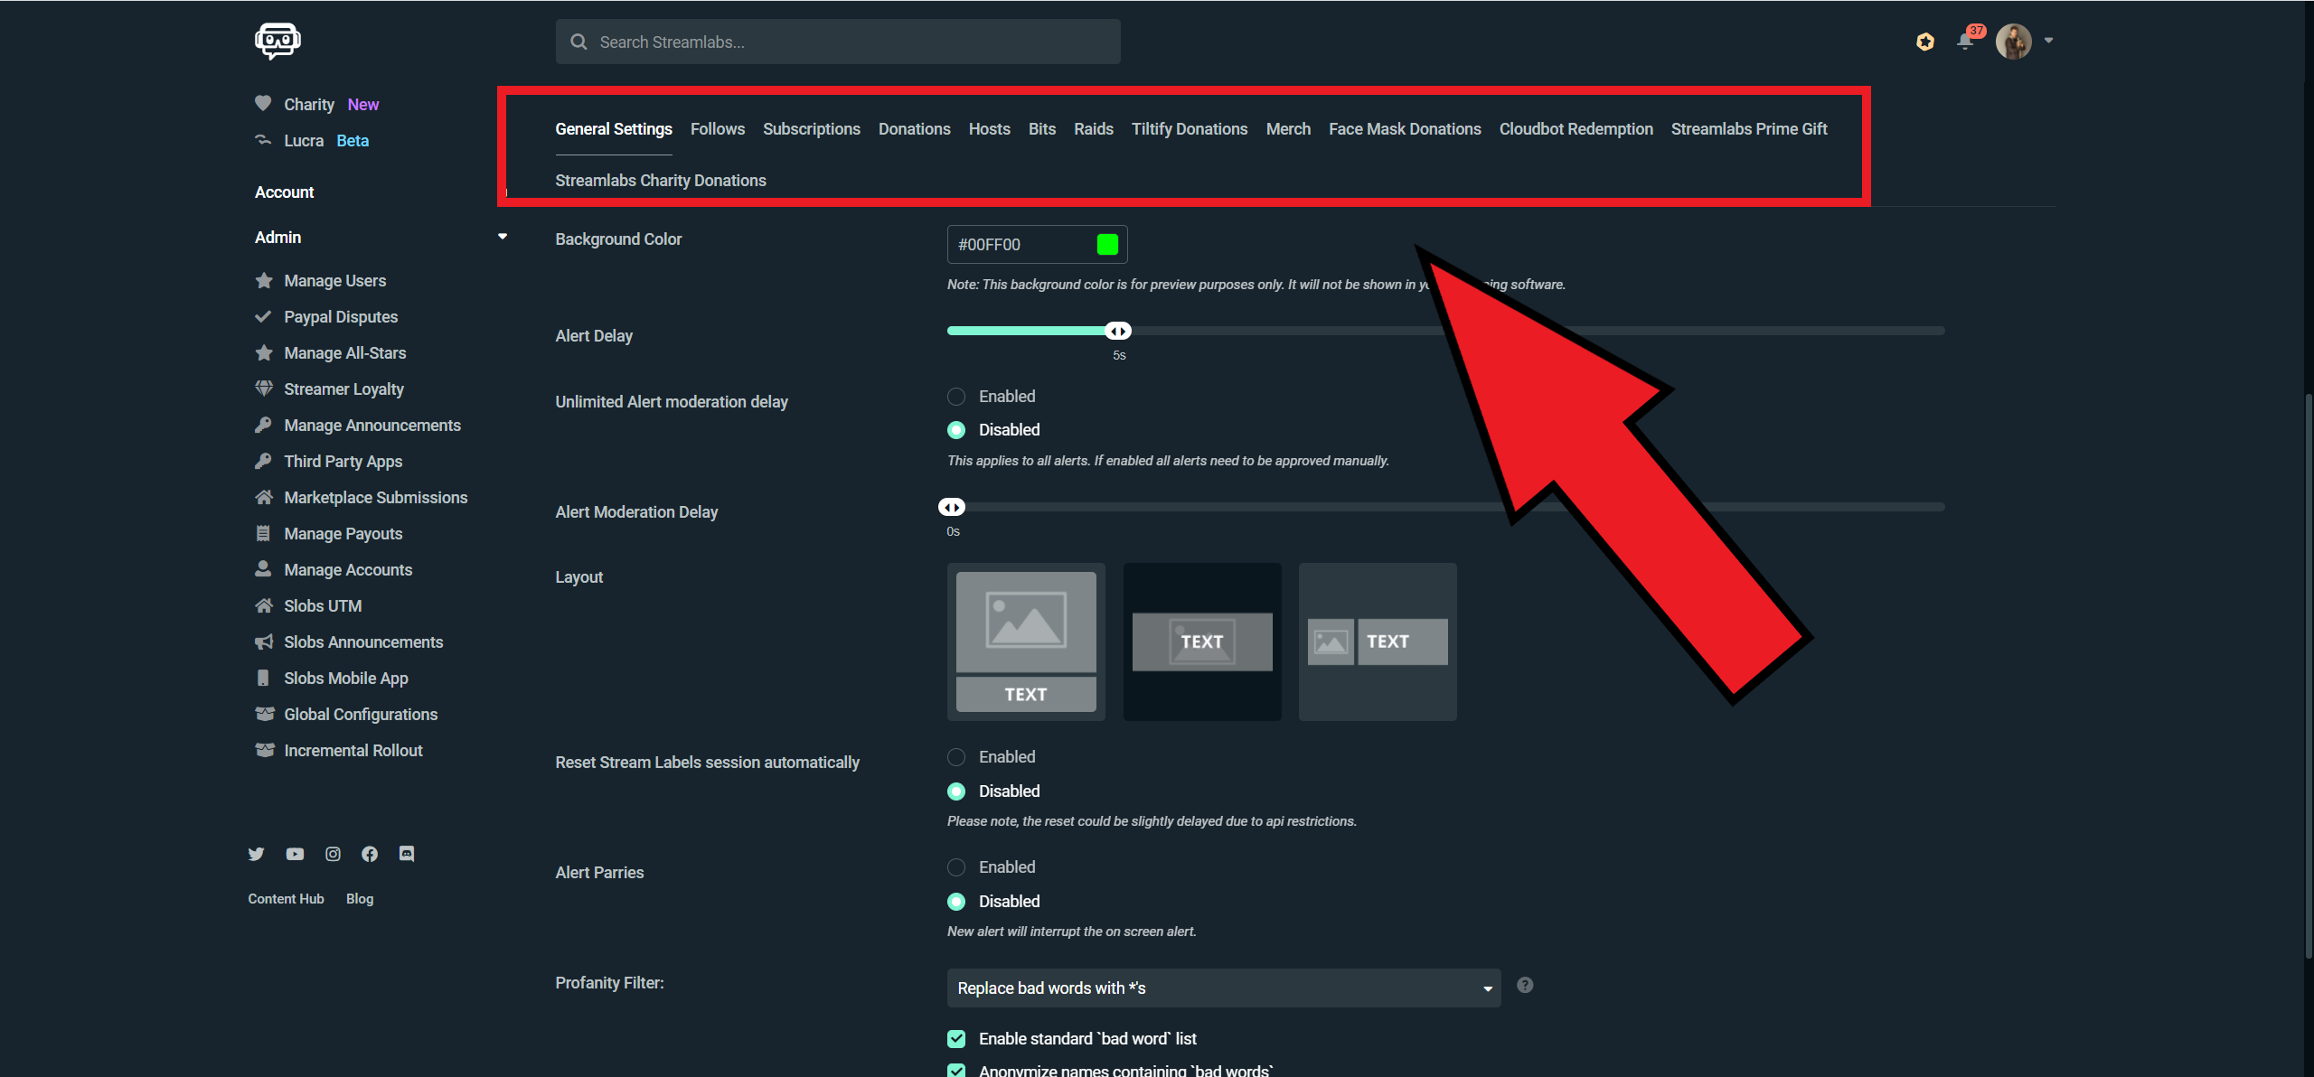
Task: Enable Reset Stream Labels session automatically
Action: click(956, 755)
